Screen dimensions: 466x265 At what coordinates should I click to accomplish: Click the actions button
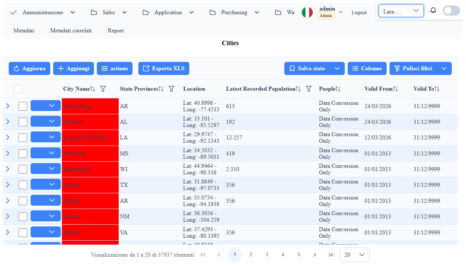[x=115, y=68]
